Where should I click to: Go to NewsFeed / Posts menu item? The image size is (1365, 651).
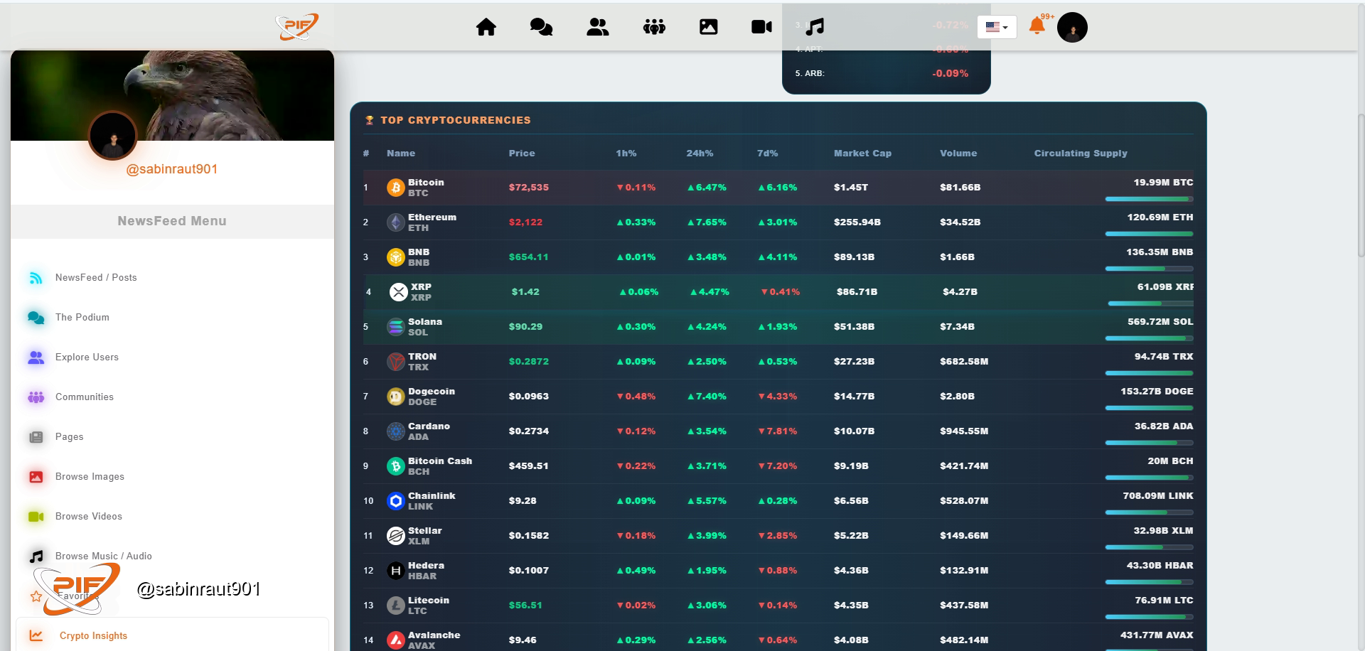tap(96, 277)
